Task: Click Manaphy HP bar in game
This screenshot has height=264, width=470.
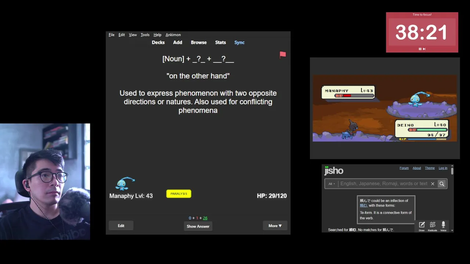Action: coord(354,96)
